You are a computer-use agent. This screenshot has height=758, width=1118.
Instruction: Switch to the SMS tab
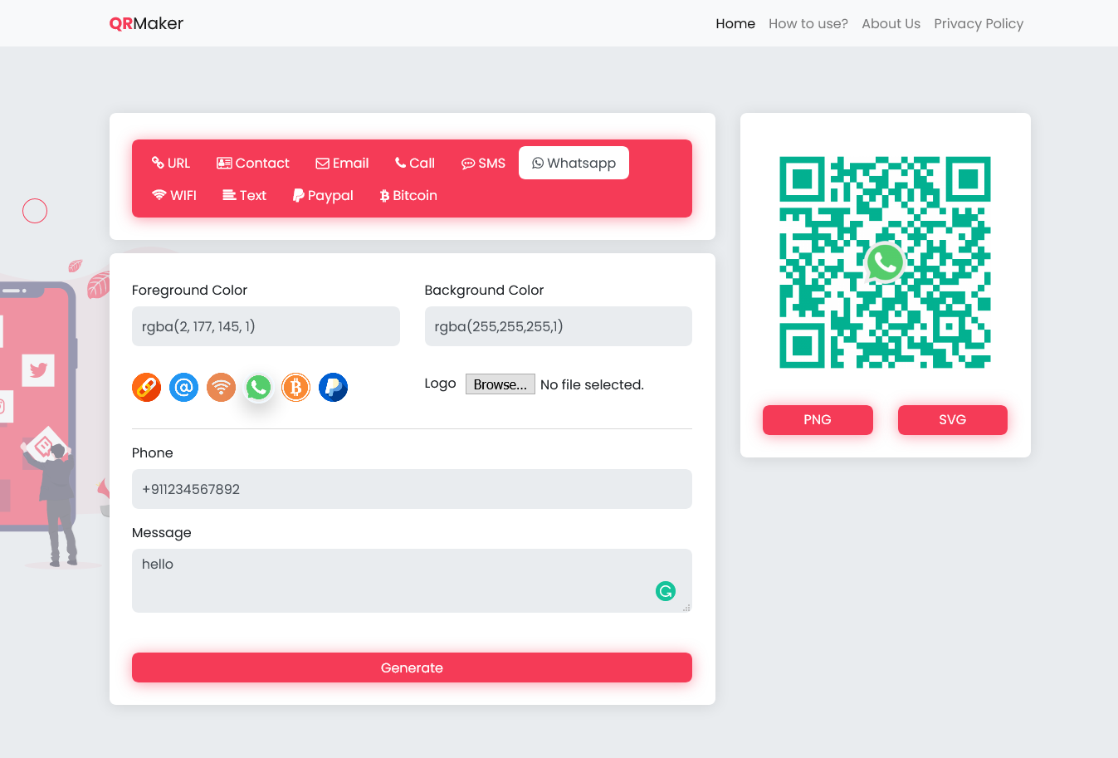click(x=483, y=163)
